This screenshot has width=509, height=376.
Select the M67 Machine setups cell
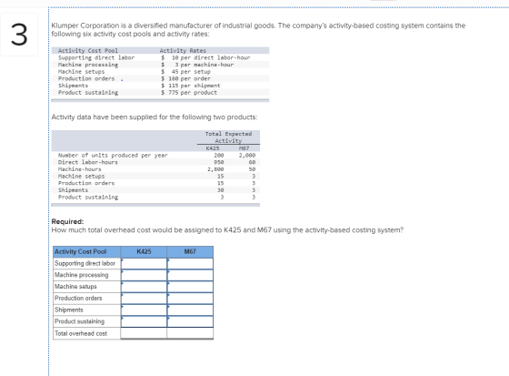[x=190, y=287]
